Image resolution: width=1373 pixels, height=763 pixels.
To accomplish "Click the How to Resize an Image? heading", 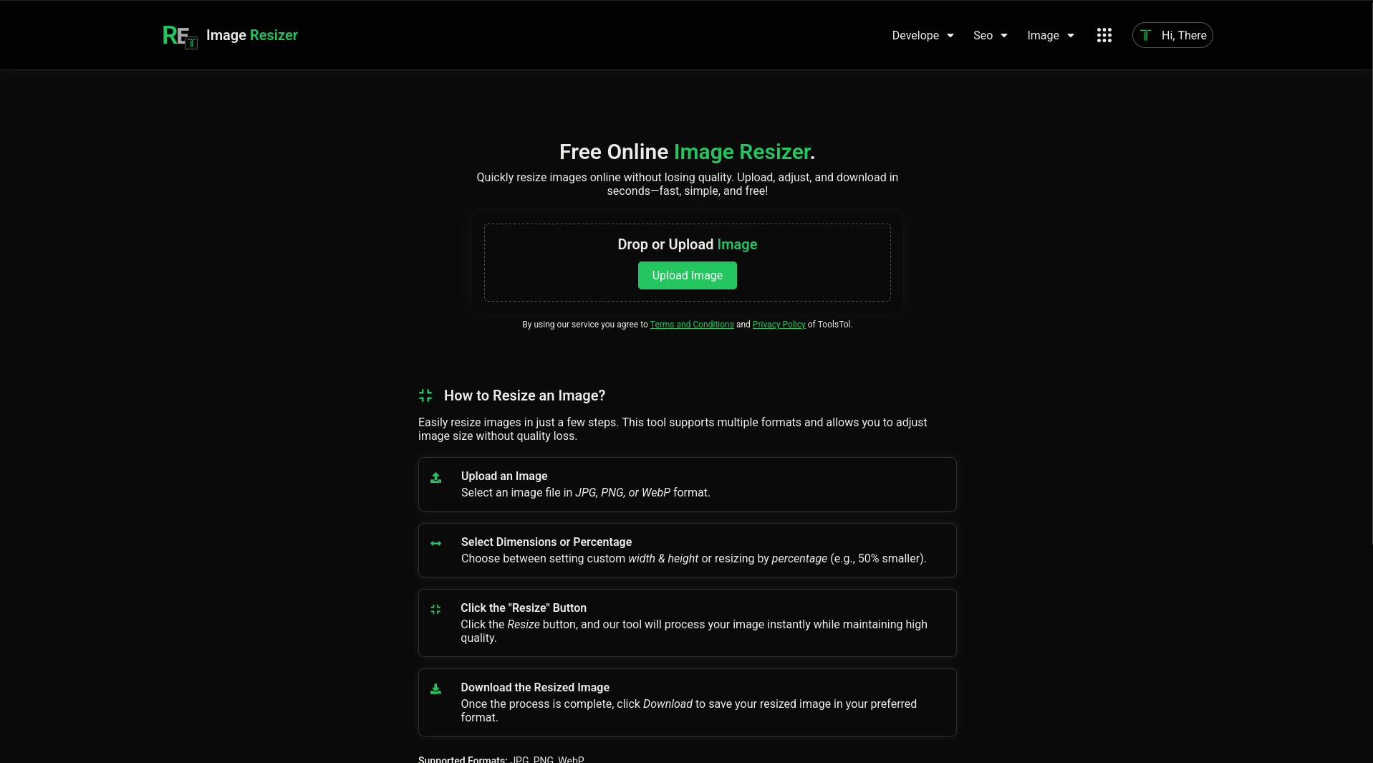I will coord(524,395).
